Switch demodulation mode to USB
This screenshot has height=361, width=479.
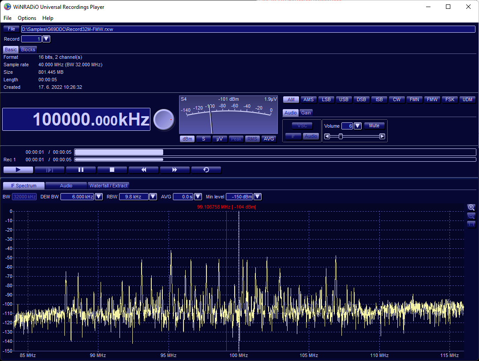point(344,99)
